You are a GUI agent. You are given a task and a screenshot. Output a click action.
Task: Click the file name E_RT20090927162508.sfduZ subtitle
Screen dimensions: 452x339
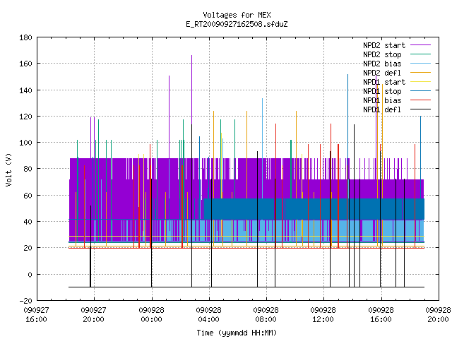[x=237, y=24]
